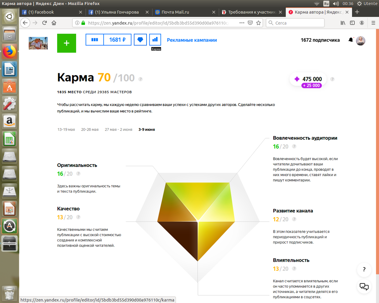379x303 pixels.
Task: Click the green plus create publication button
Action: [x=67, y=43]
